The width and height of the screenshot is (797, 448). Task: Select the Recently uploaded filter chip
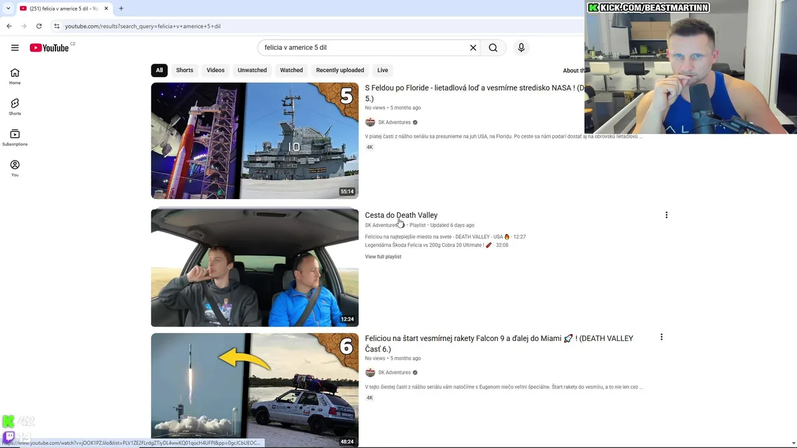coord(340,70)
